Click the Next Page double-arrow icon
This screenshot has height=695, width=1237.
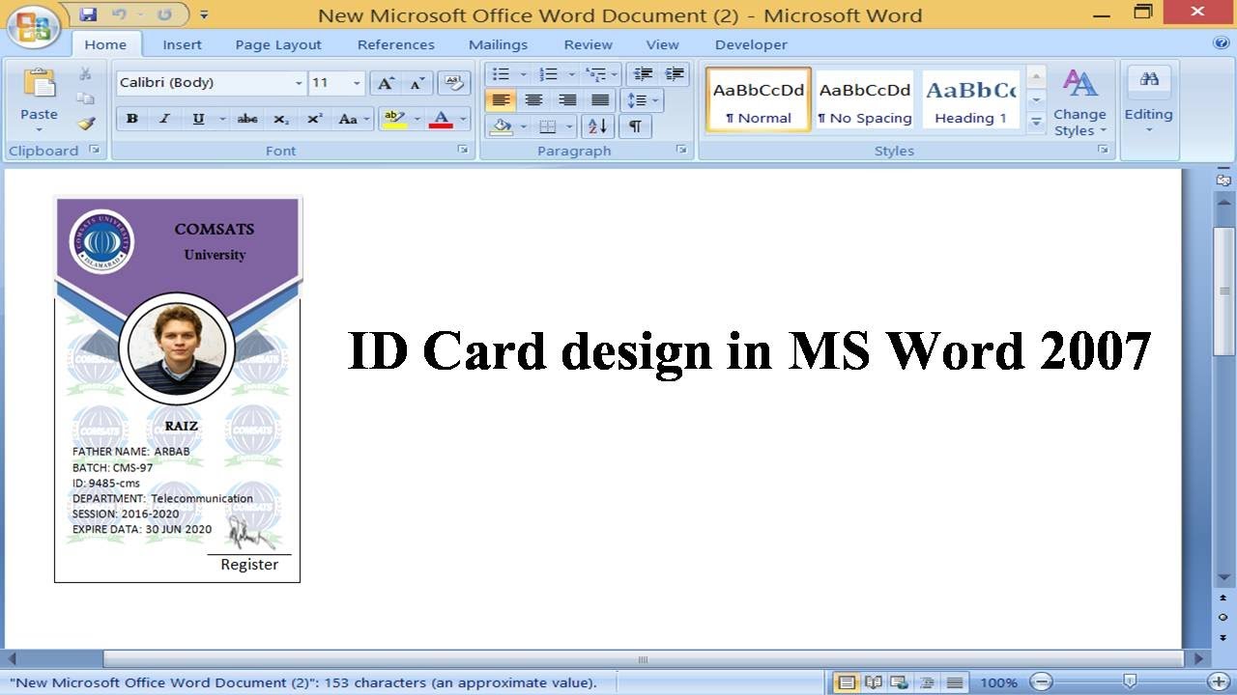tap(1223, 637)
